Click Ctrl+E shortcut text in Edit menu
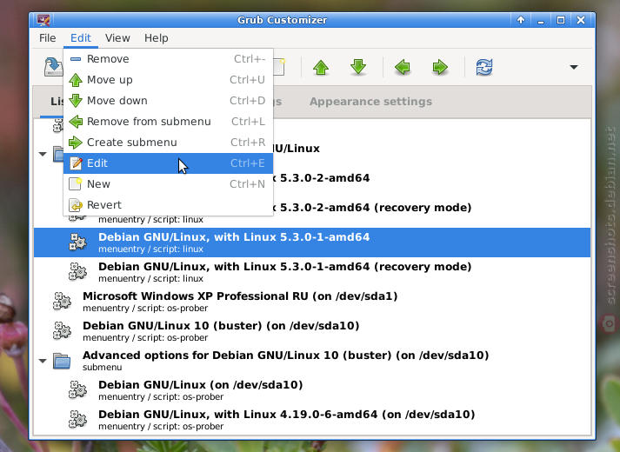The image size is (620, 452). click(x=248, y=163)
